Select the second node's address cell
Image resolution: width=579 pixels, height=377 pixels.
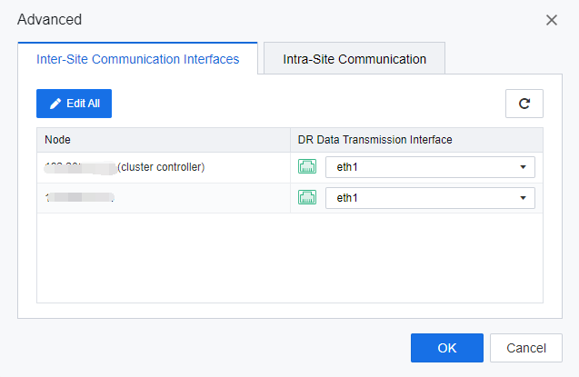pos(80,198)
